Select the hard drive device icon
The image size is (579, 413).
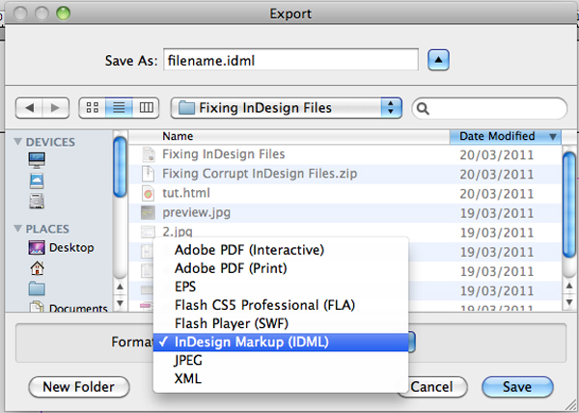coord(37,201)
